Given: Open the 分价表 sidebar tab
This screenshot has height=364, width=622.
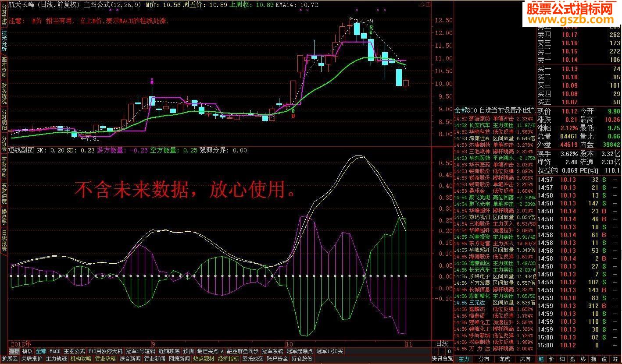Looking at the screenshot, I should click(4, 143).
